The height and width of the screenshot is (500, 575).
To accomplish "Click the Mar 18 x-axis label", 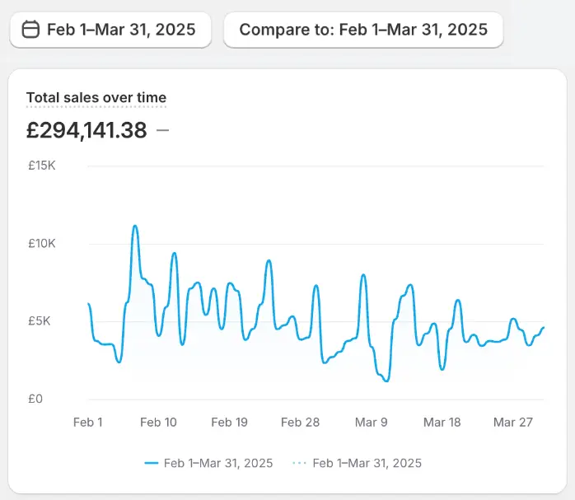I will coord(442,423).
